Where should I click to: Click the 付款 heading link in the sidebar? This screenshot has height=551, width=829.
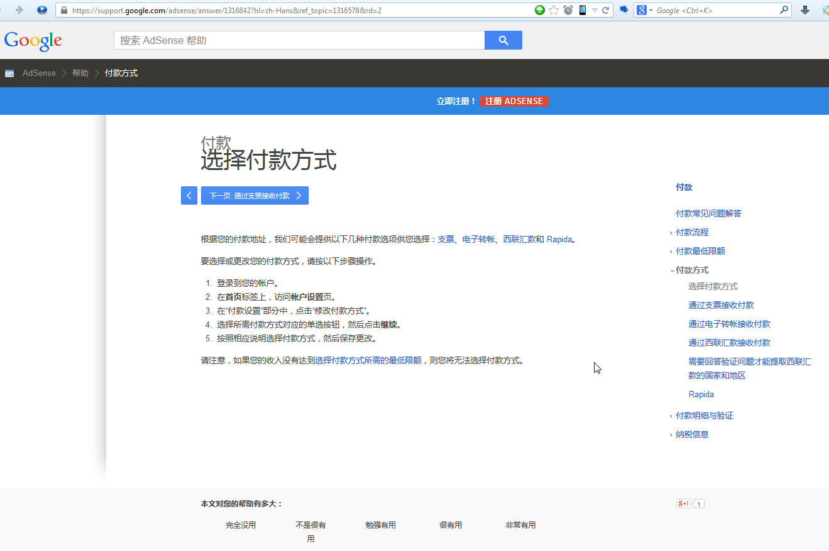click(x=684, y=187)
